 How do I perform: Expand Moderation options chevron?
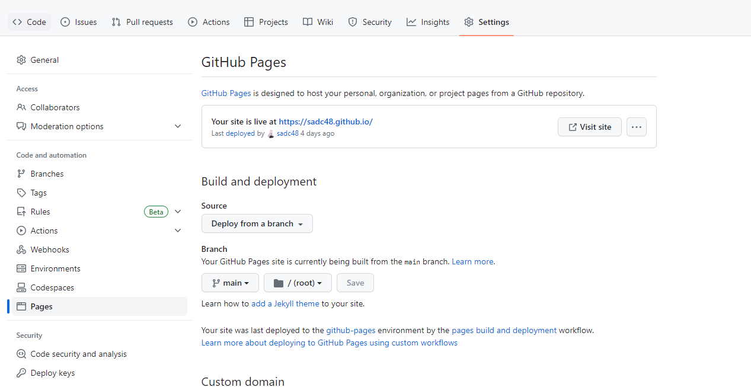(178, 126)
